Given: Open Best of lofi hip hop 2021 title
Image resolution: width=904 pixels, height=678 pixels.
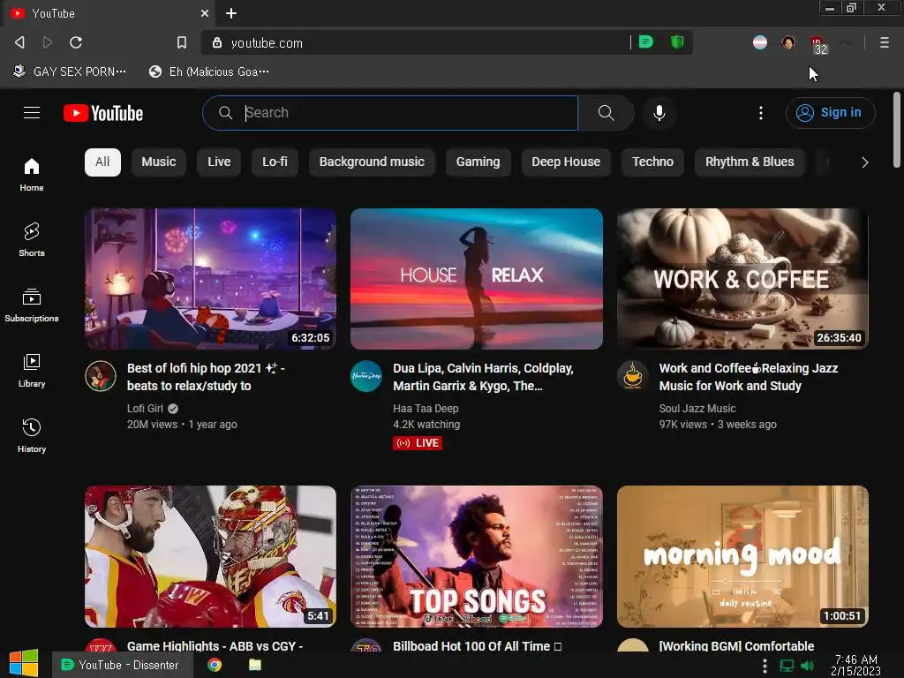Looking at the screenshot, I should pyautogui.click(x=206, y=377).
